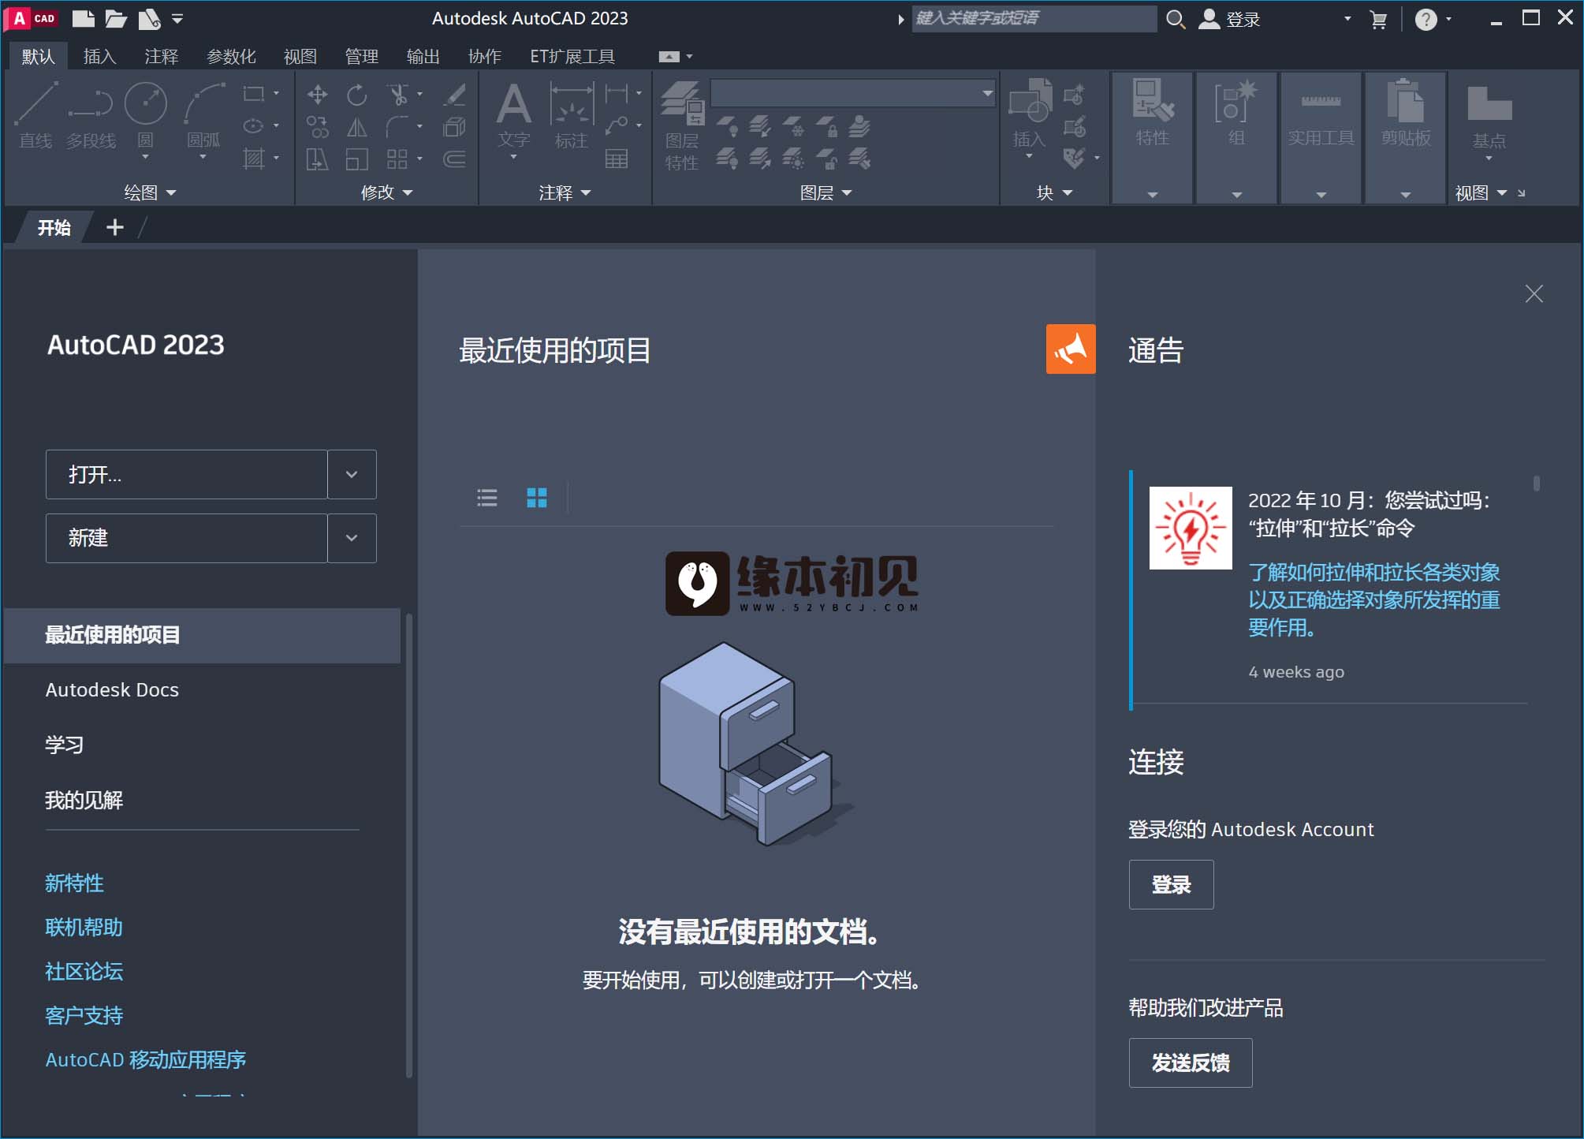Click the left sidebar vertical scrollbar

click(x=408, y=844)
